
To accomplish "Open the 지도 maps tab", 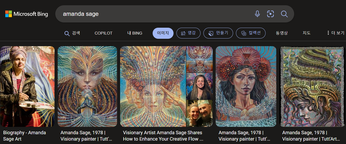I will 307,33.
